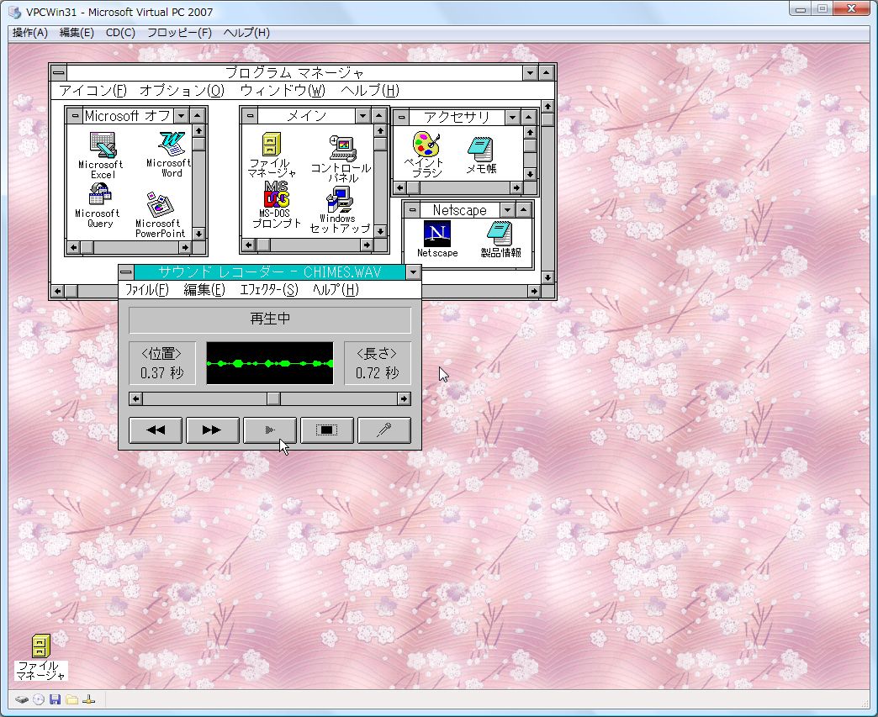Select the Notepad (メモ帳) icon
Image resolution: width=878 pixels, height=717 pixels.
point(481,148)
